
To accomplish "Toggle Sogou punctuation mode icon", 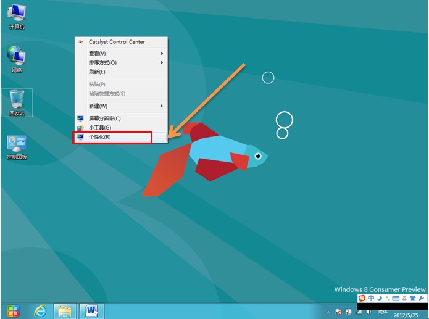I will 388,299.
